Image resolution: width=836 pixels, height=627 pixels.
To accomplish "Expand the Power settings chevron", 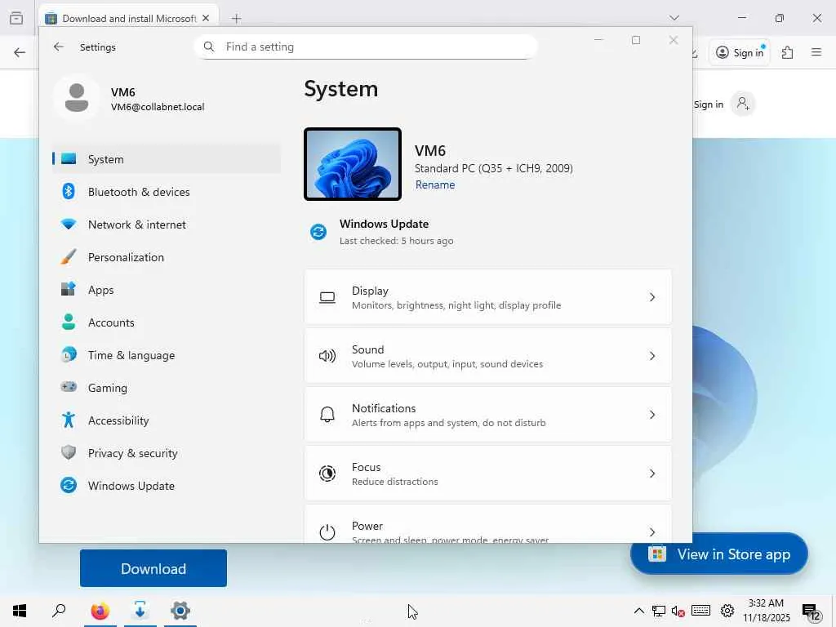I will (x=652, y=532).
